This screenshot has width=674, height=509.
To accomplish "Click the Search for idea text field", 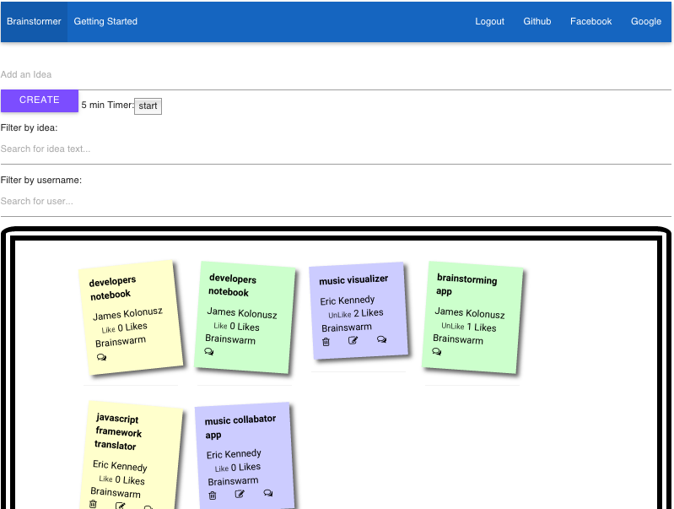I will pyautogui.click(x=336, y=149).
